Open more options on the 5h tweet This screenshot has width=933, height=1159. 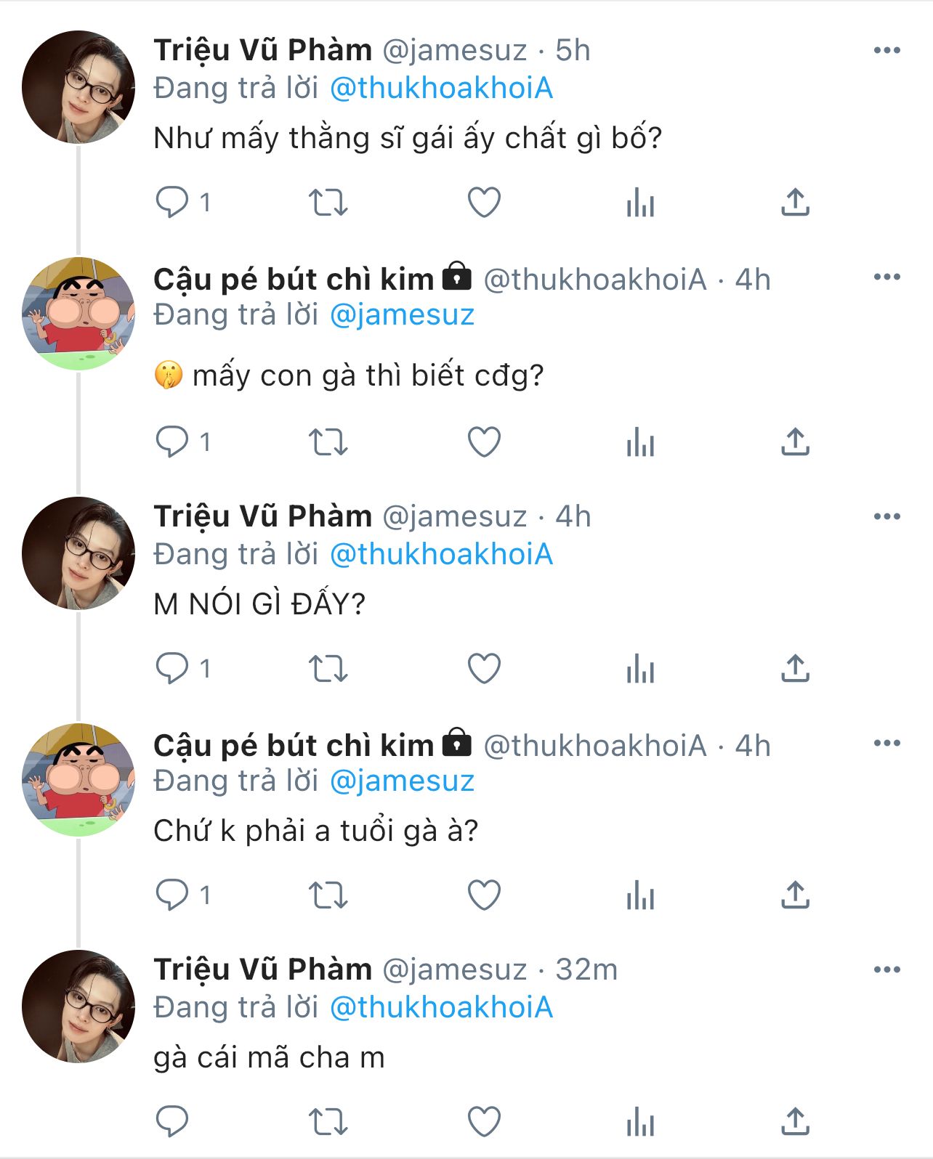[886, 50]
